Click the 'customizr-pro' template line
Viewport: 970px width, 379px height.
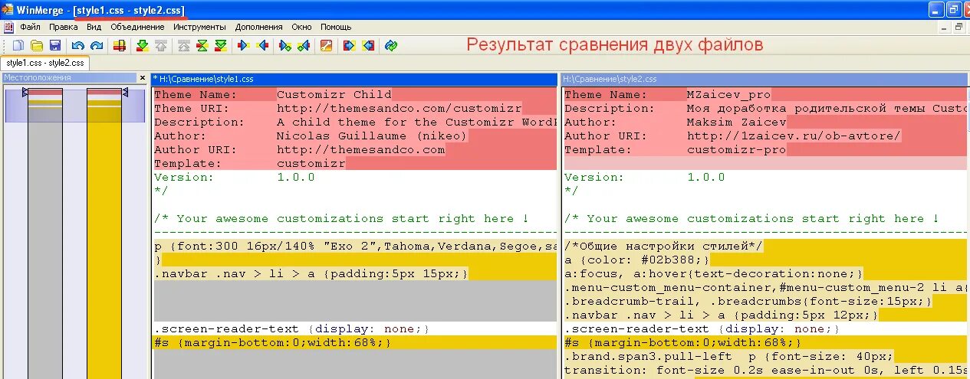(x=766, y=150)
